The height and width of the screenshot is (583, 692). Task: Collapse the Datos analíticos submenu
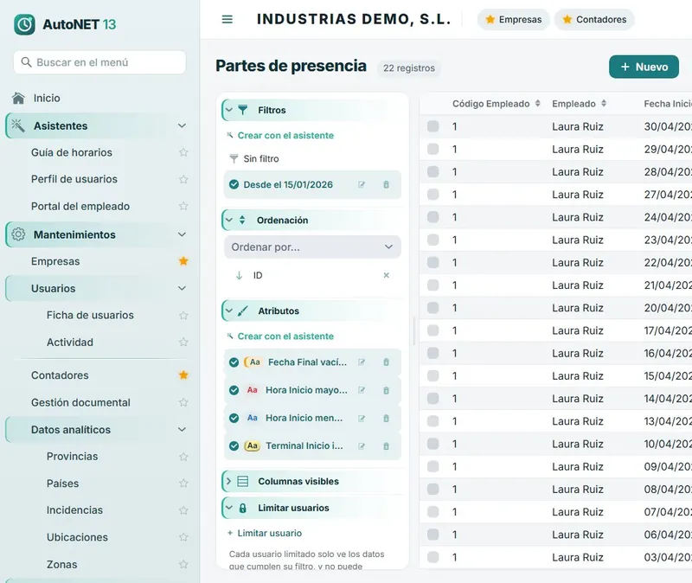tap(182, 429)
